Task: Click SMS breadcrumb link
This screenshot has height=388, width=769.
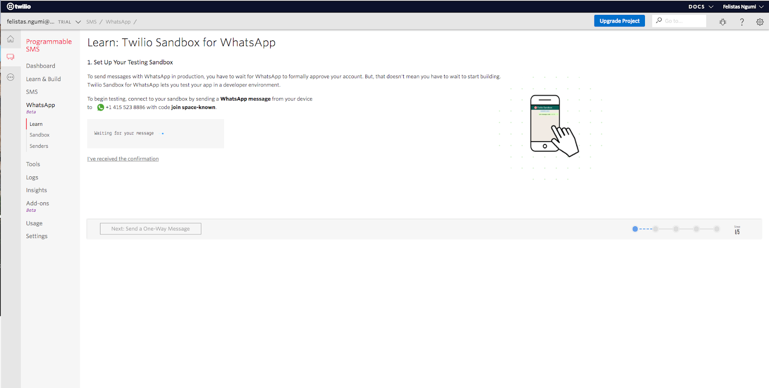Action: click(91, 22)
